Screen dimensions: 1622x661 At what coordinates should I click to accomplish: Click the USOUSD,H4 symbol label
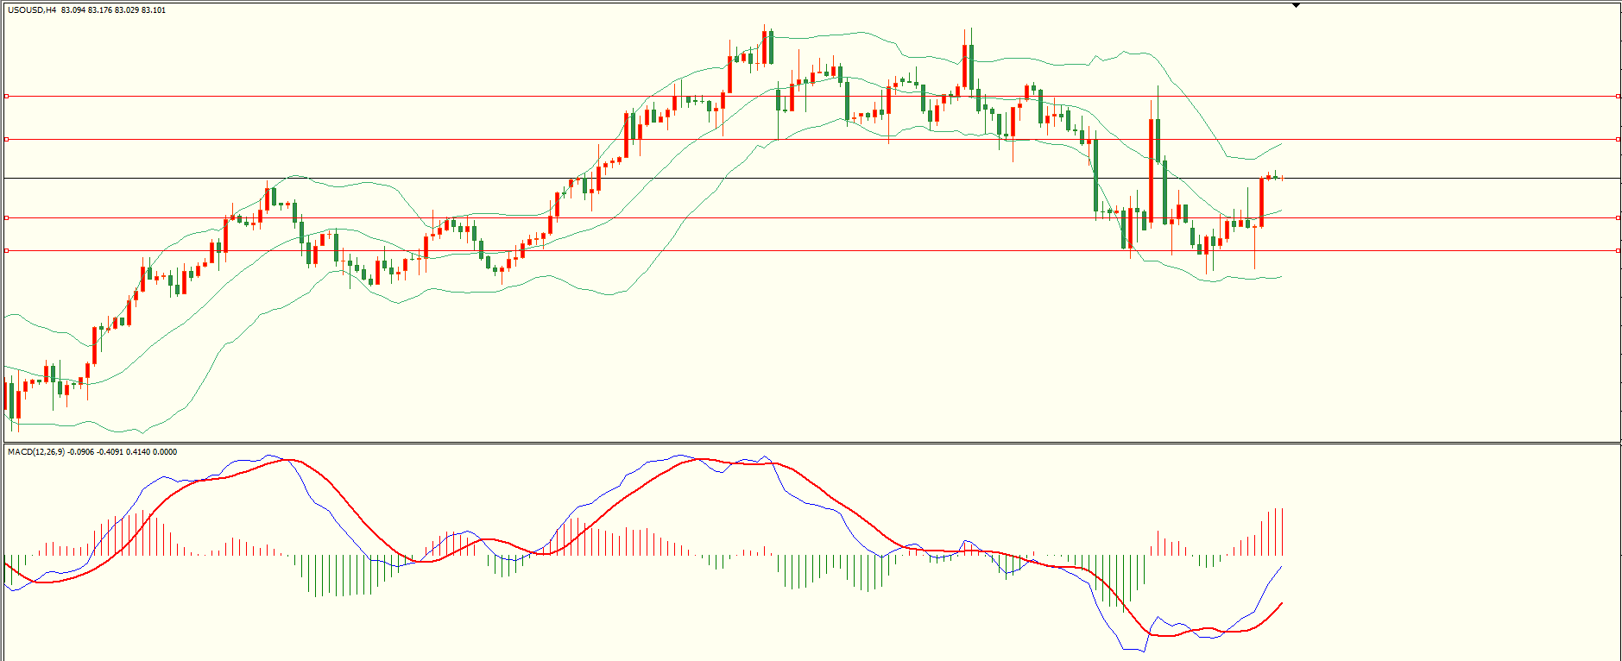pos(33,10)
